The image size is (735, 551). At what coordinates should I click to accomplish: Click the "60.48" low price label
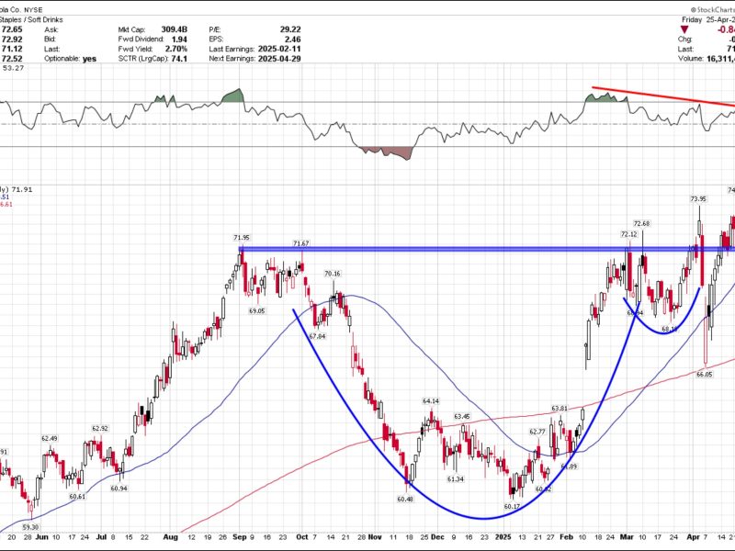pos(405,500)
